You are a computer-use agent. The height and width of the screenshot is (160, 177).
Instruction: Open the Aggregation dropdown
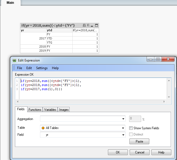click(x=123, y=119)
